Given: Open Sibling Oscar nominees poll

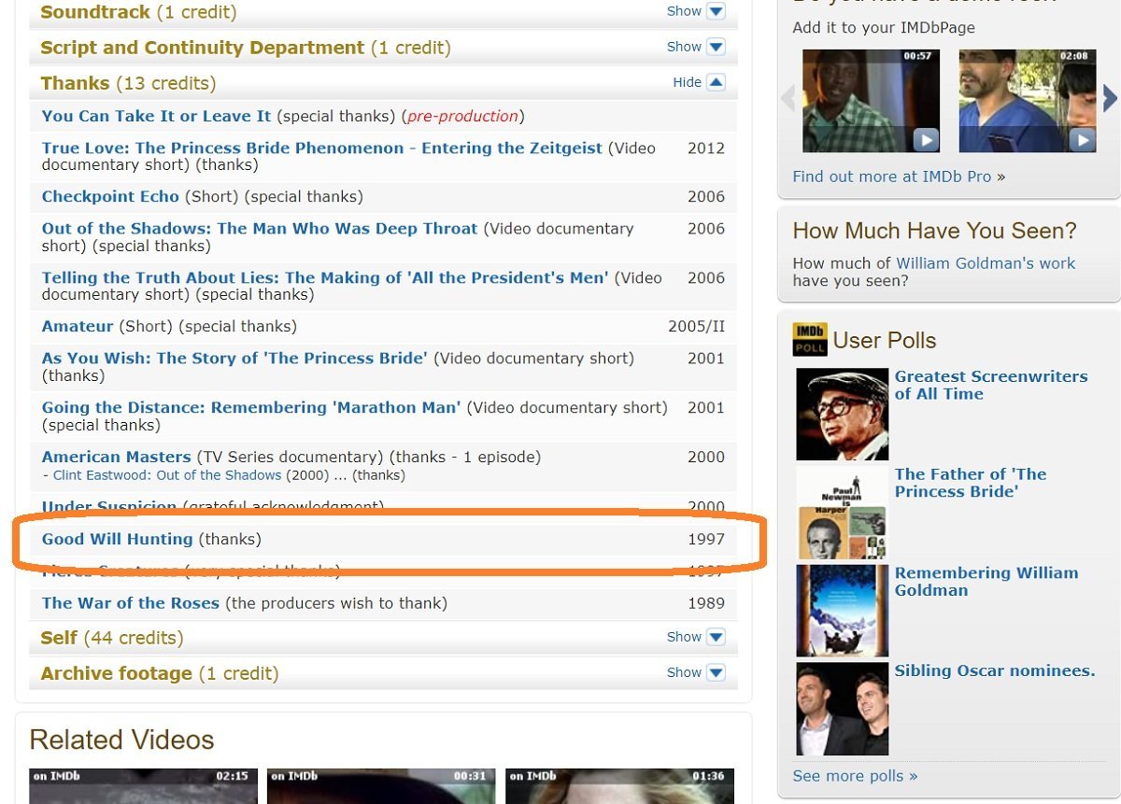Looking at the screenshot, I should coord(995,670).
